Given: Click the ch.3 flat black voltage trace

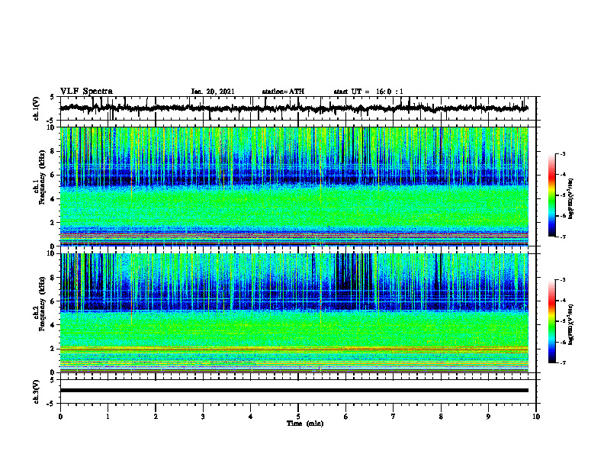Looking at the screenshot, I should tap(294, 391).
